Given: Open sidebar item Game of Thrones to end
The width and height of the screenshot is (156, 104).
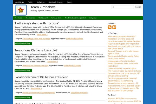Looking at the screenshot, I should (123, 53).
